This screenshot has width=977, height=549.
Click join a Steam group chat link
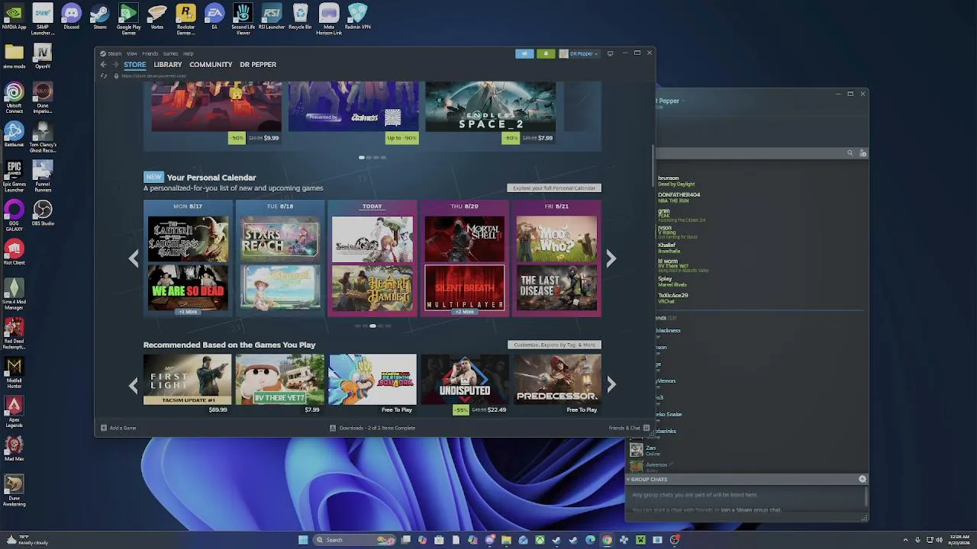click(x=751, y=510)
